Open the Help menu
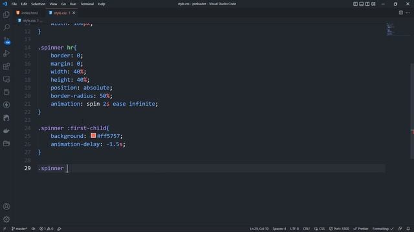414x232 pixels. pyautogui.click(x=102, y=4)
